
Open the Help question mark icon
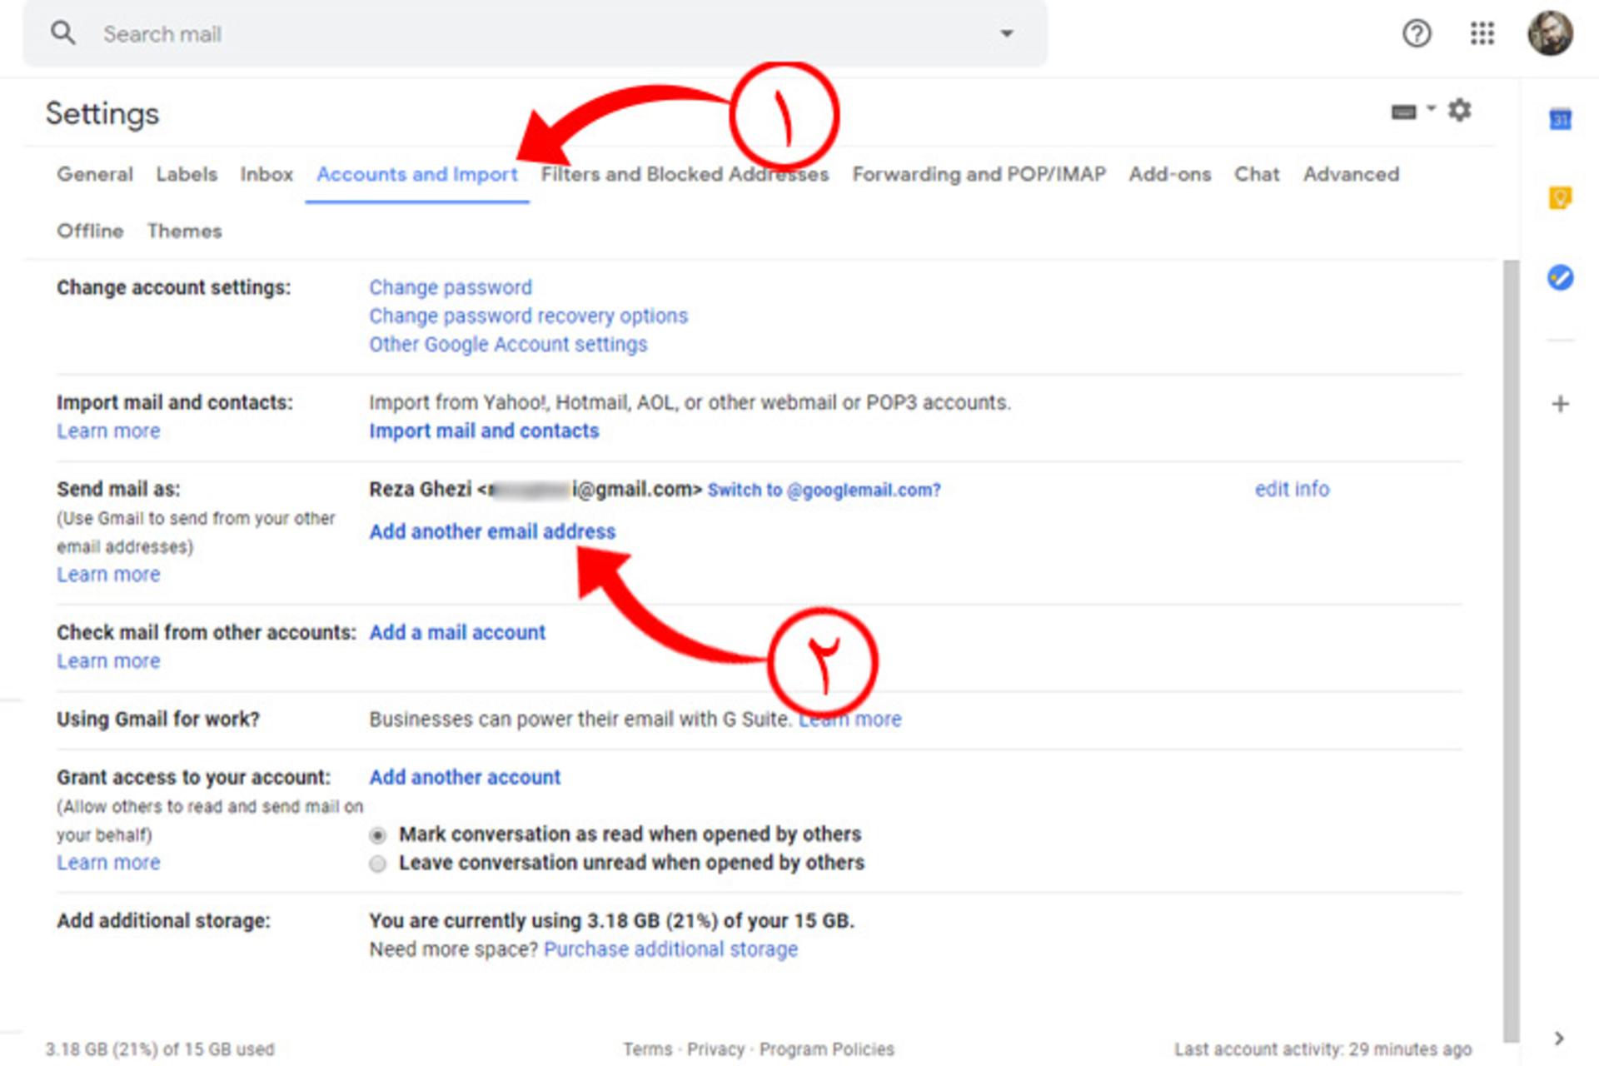(1417, 34)
